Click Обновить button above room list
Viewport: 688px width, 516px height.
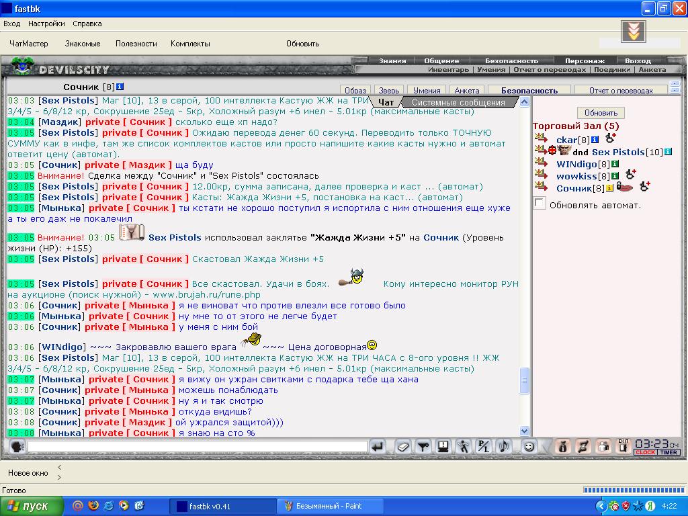coord(601,113)
